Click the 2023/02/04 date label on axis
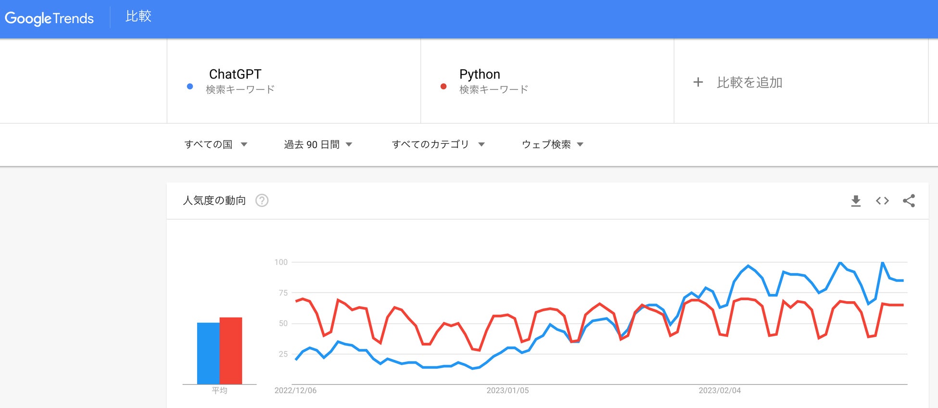This screenshot has width=938, height=408. click(720, 390)
